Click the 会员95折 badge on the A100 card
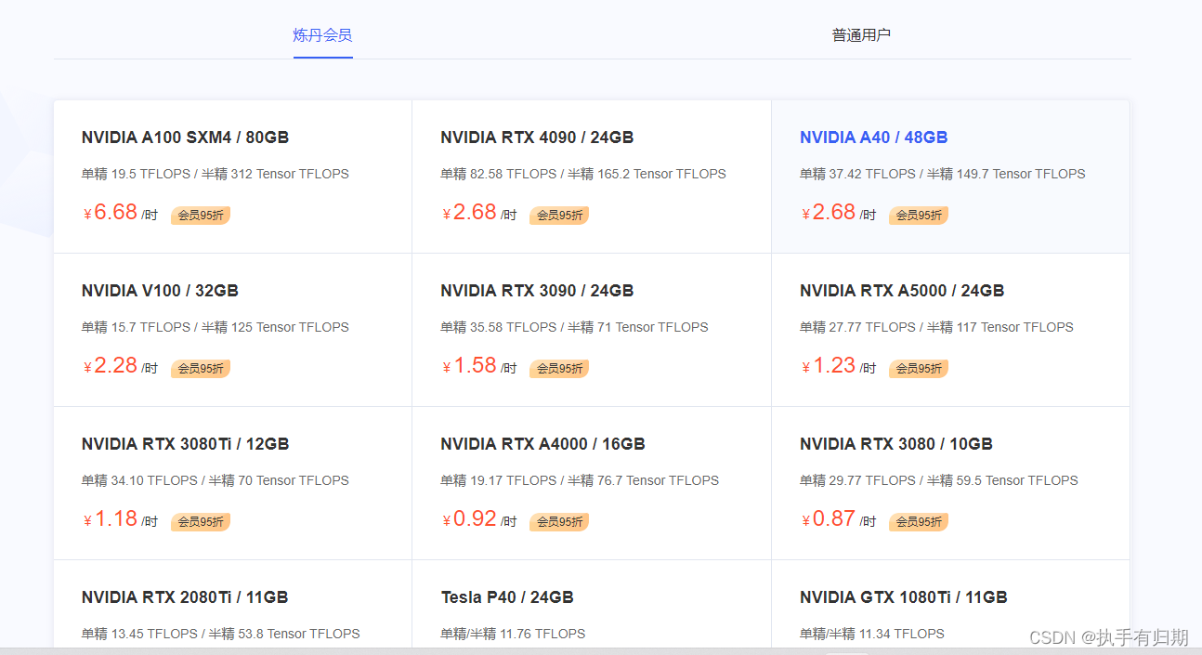Viewport: 1202px width, 655px height. [x=201, y=216]
